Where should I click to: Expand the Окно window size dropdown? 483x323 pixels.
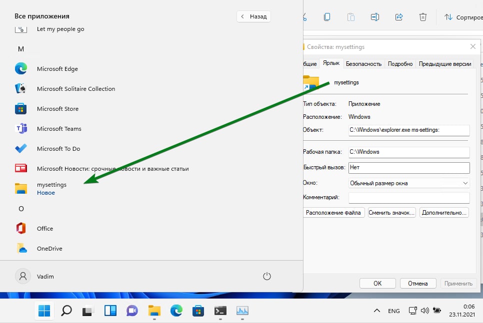(x=409, y=183)
